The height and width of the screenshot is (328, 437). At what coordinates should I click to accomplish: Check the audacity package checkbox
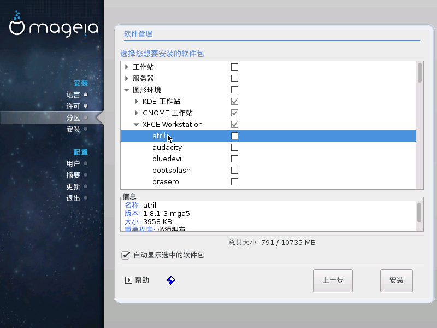[x=235, y=147]
